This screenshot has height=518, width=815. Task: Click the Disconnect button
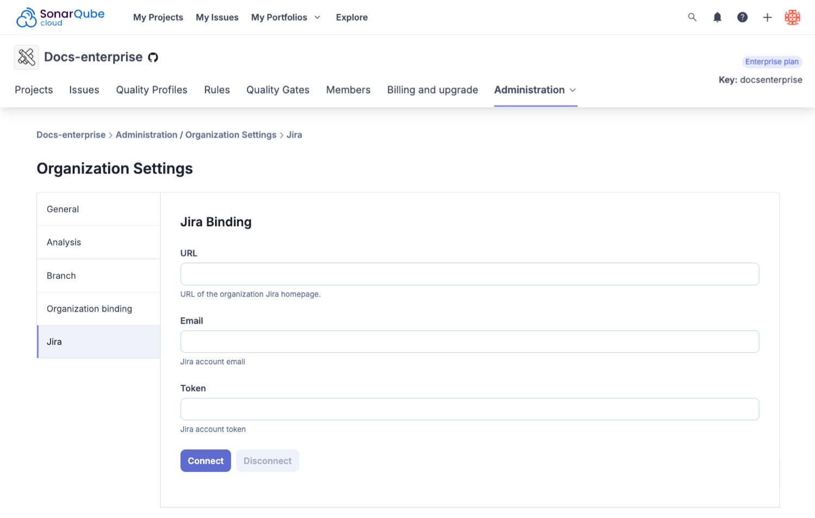pyautogui.click(x=267, y=461)
